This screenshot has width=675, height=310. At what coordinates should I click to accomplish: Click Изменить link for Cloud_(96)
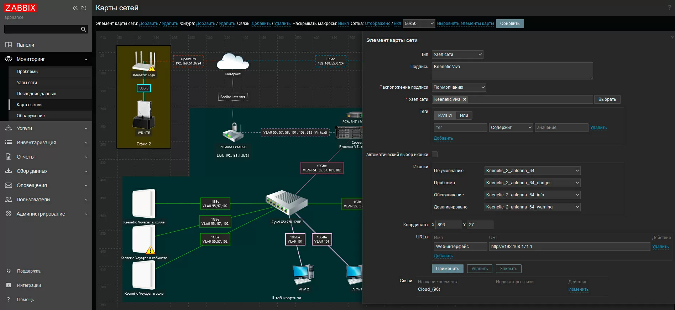pos(578,289)
